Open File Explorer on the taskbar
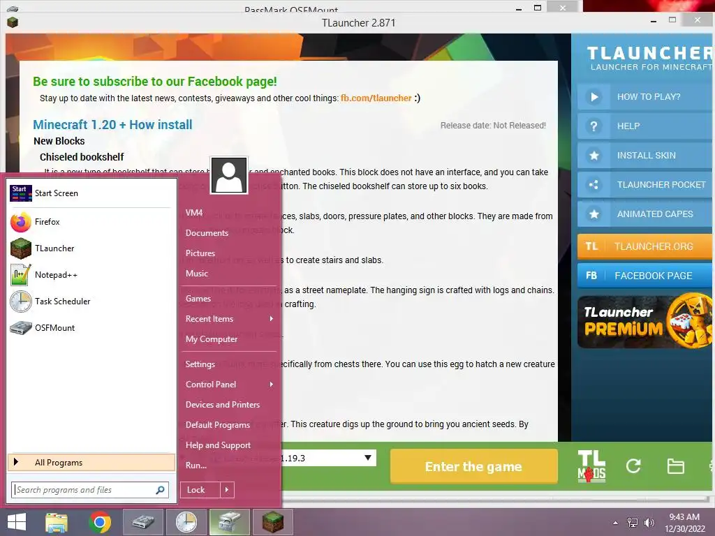Screen dimensions: 715x536 coord(57,522)
